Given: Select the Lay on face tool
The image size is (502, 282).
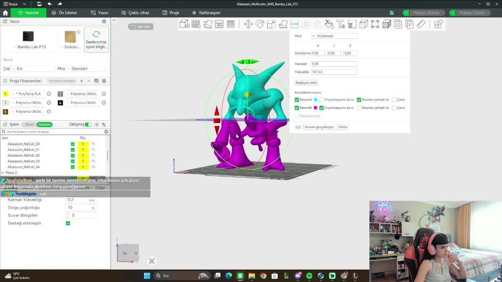Looking at the screenshot, I should (283, 24).
